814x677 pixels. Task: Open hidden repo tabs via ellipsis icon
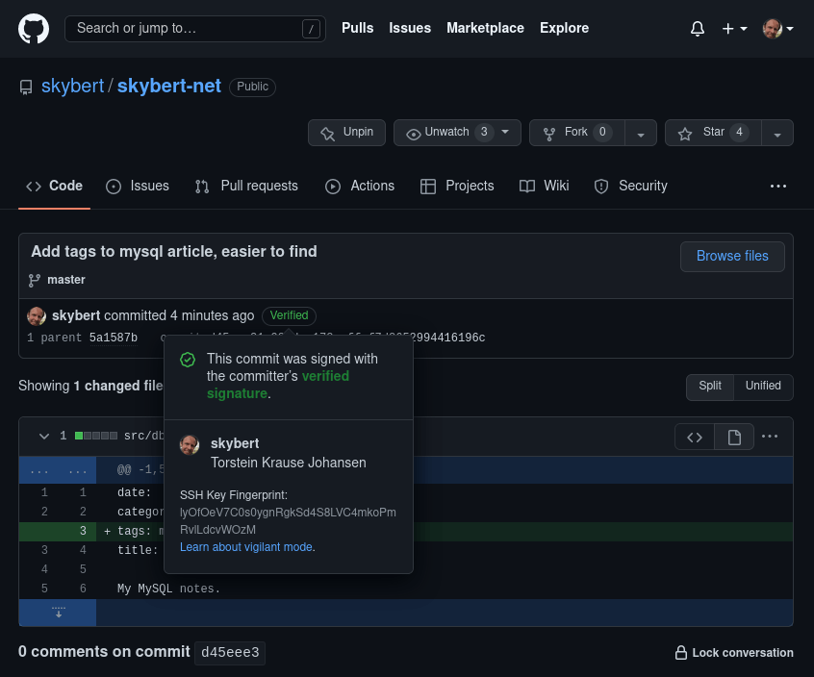pyautogui.click(x=777, y=186)
